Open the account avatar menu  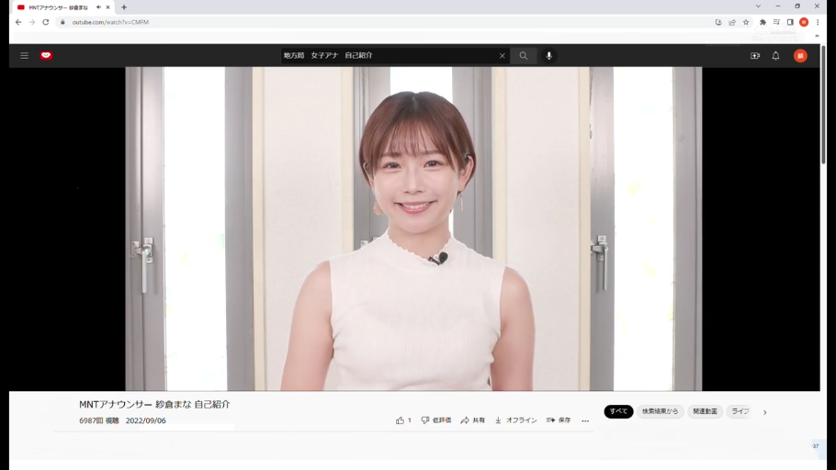coord(800,56)
